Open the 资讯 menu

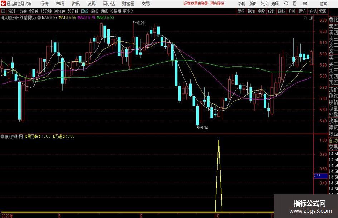tap(76, 4)
